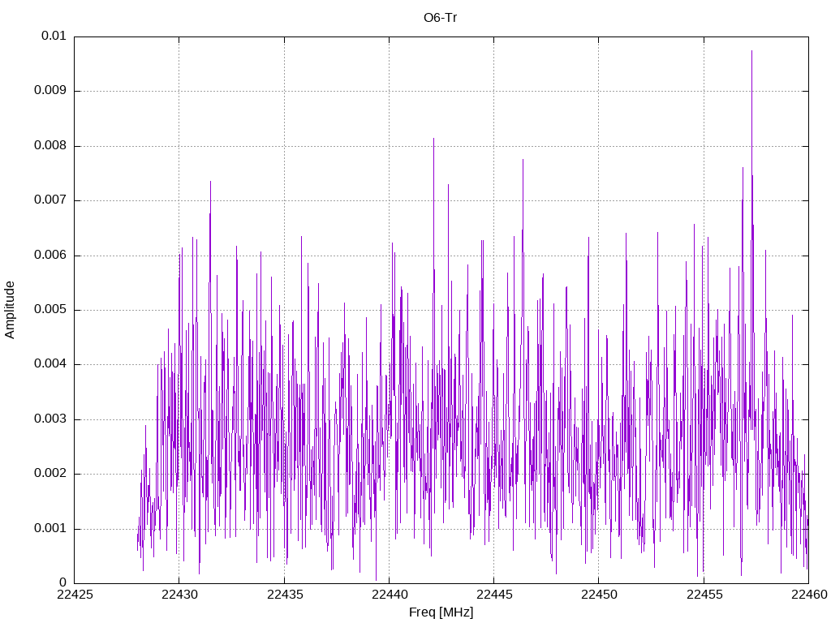Click the 0.008 y-axis tick label
The width and height of the screenshot is (831, 623).
(50, 146)
